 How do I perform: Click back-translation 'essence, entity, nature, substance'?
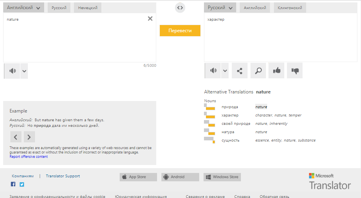[x=285, y=140]
